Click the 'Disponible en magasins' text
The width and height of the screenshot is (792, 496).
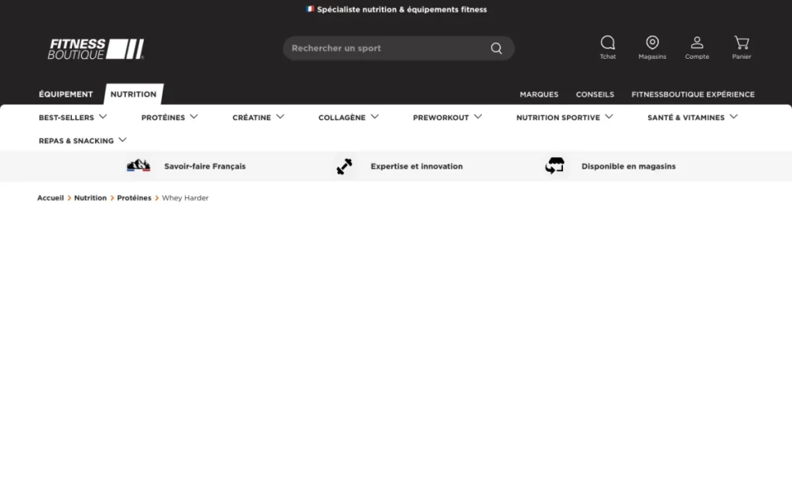tap(628, 166)
